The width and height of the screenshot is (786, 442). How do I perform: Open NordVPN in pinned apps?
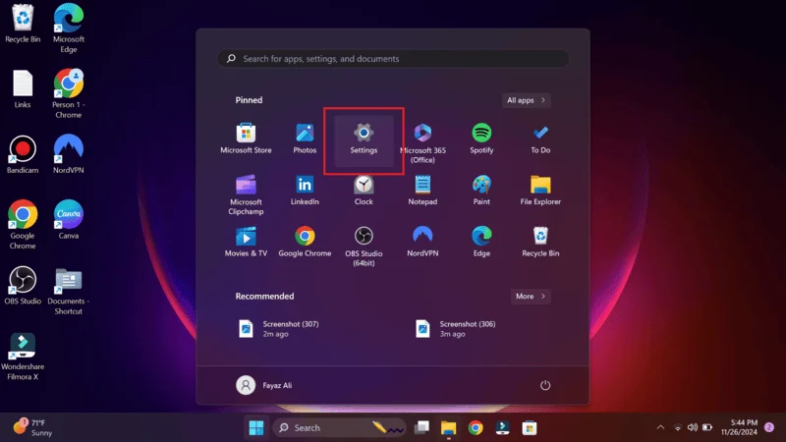pyautogui.click(x=422, y=242)
